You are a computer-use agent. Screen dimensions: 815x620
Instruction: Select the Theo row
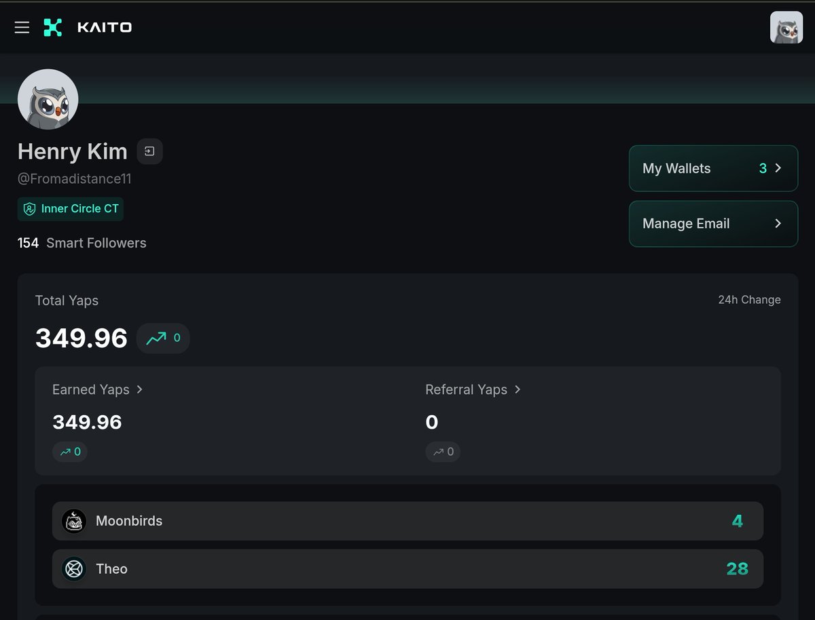click(x=407, y=568)
